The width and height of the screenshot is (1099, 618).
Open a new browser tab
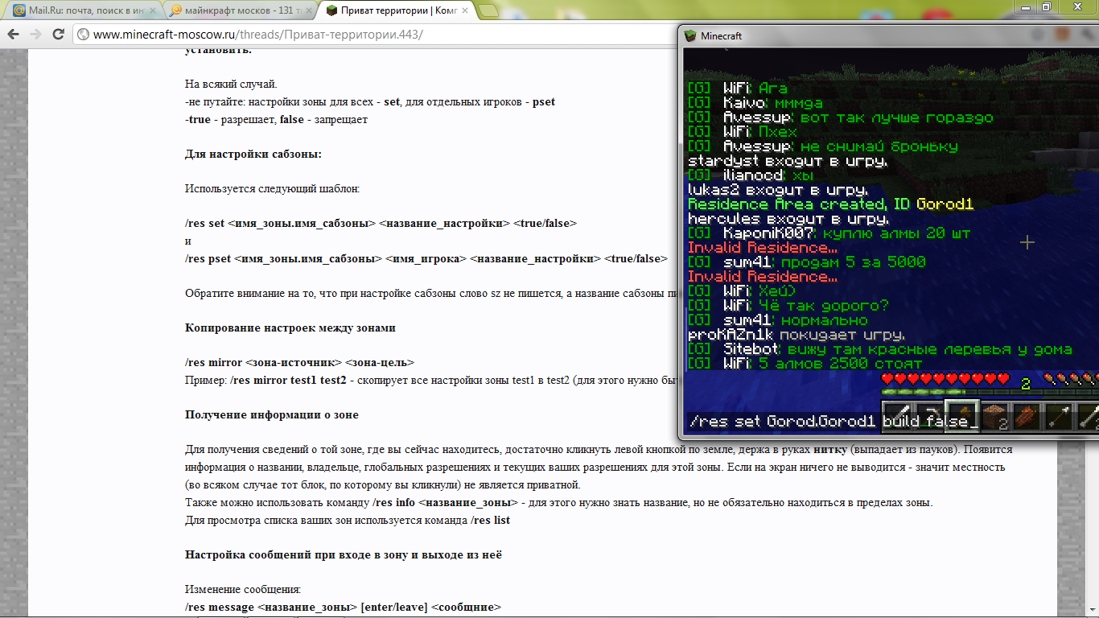488,10
